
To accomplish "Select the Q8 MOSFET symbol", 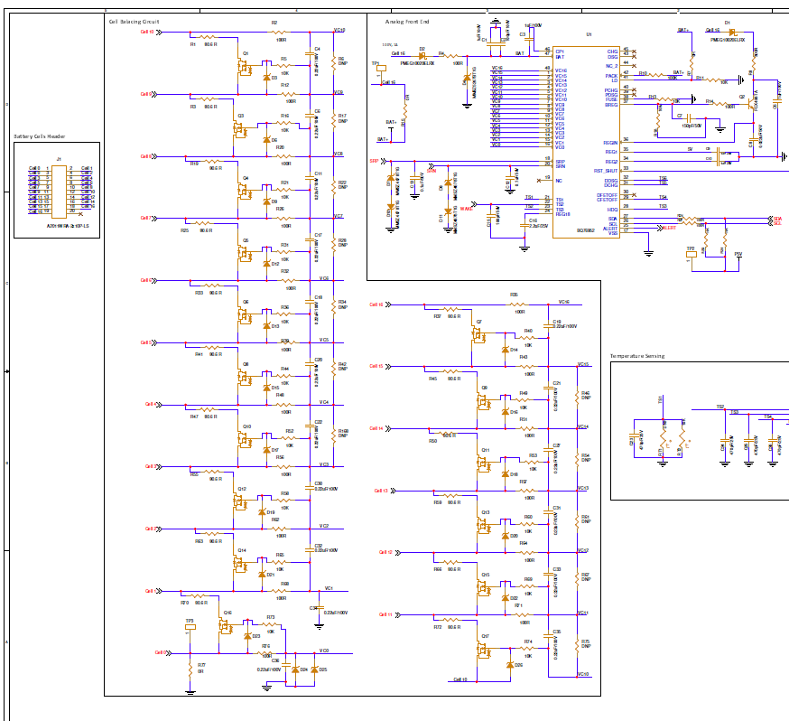I will click(x=245, y=379).
